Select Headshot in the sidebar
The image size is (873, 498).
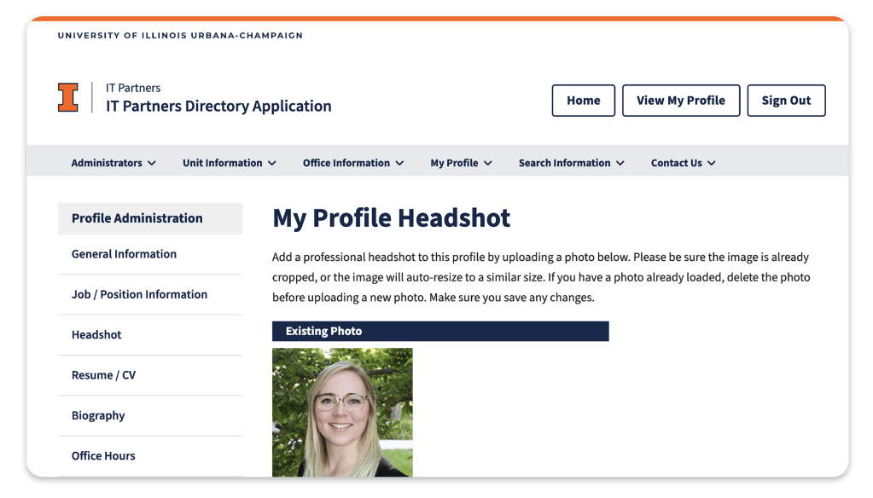(x=96, y=335)
